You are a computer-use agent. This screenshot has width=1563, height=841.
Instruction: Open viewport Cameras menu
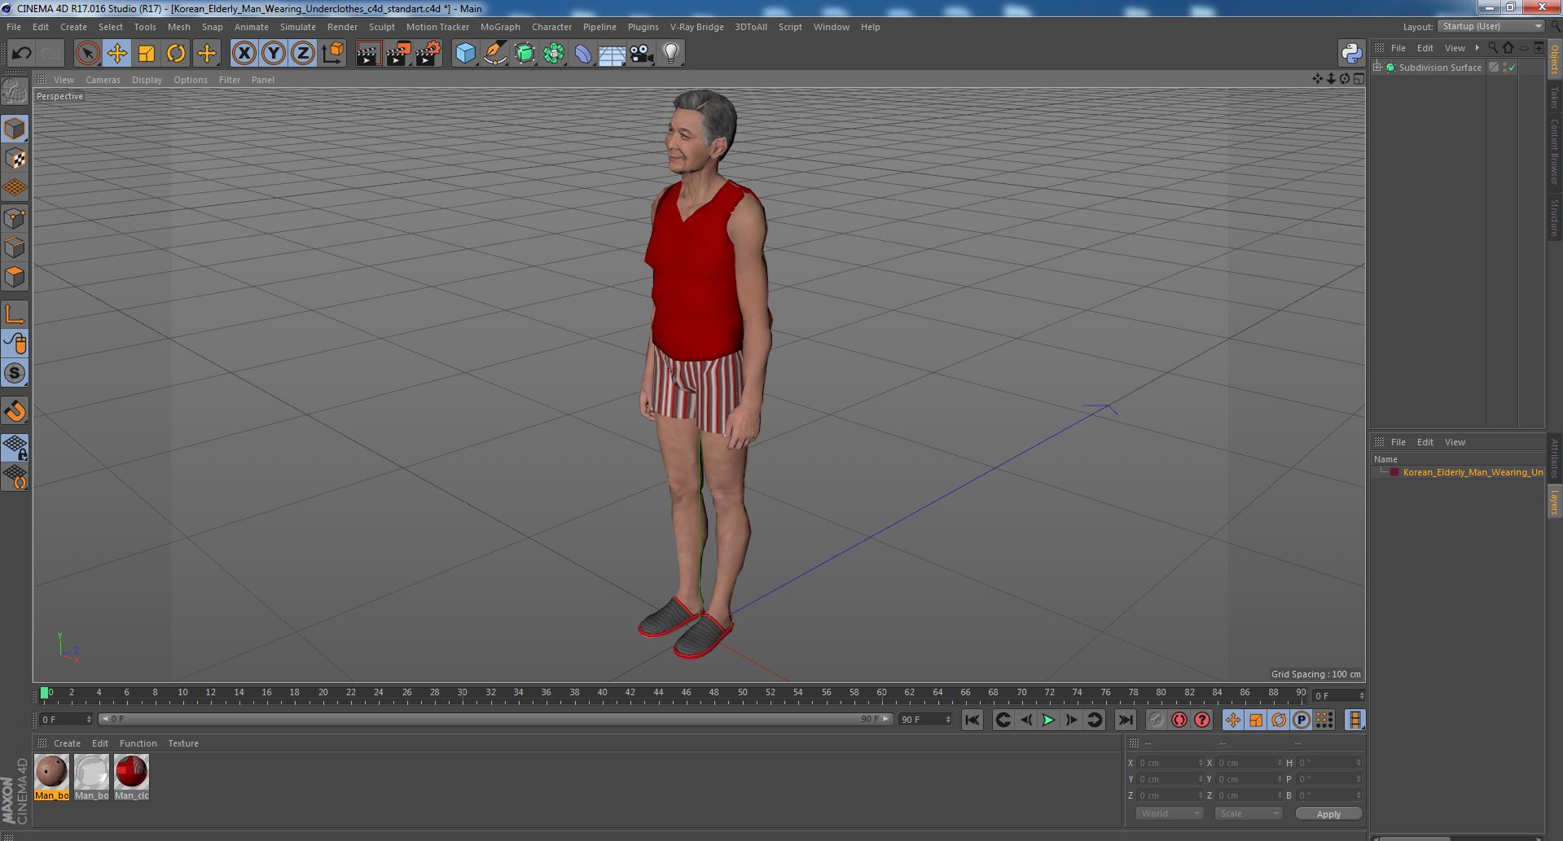[x=103, y=80]
